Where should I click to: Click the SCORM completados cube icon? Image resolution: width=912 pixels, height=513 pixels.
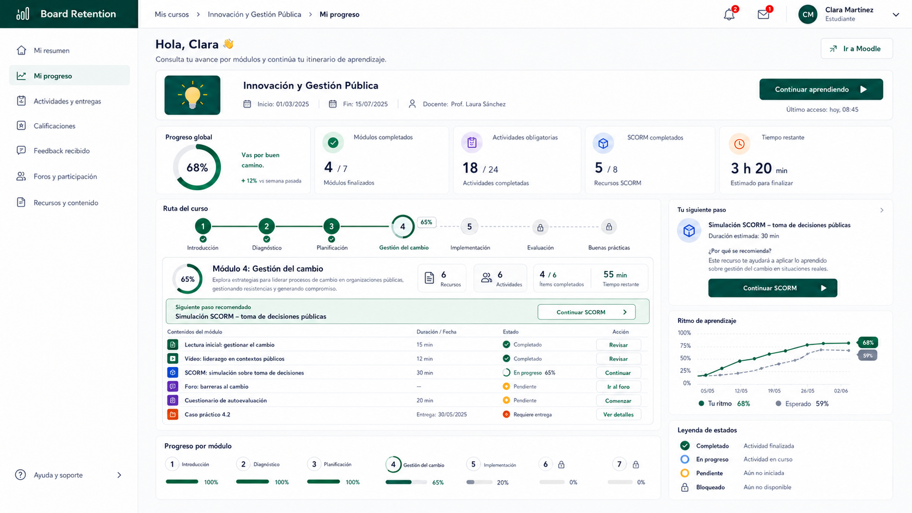[x=603, y=143]
